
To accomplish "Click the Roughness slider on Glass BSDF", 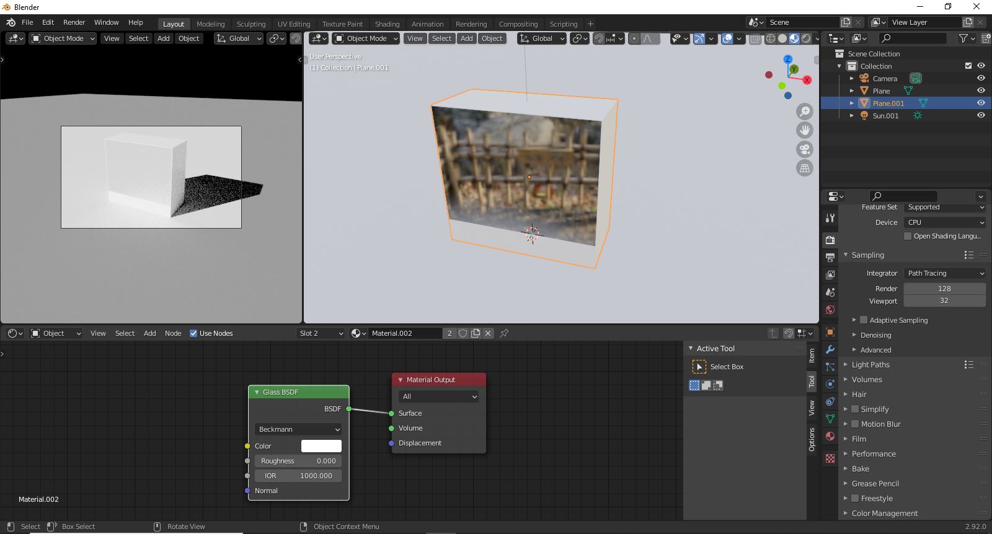I will [298, 461].
